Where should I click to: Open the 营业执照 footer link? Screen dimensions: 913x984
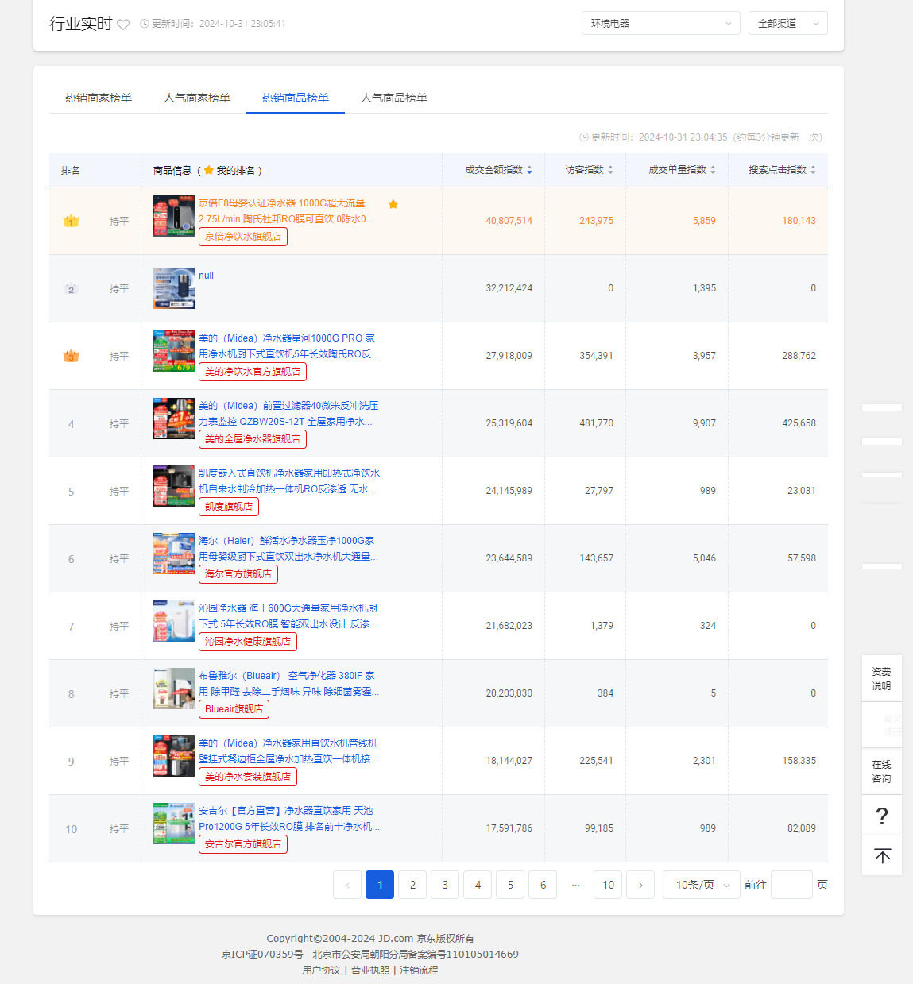pos(370,970)
